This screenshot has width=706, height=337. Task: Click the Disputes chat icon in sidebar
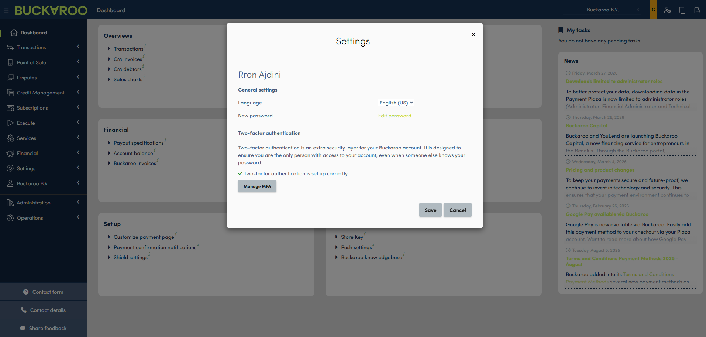10,78
